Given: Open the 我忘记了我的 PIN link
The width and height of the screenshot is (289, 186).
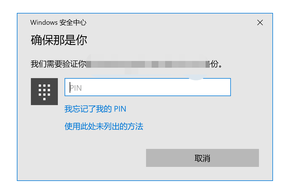Looking at the screenshot, I should (95, 109).
